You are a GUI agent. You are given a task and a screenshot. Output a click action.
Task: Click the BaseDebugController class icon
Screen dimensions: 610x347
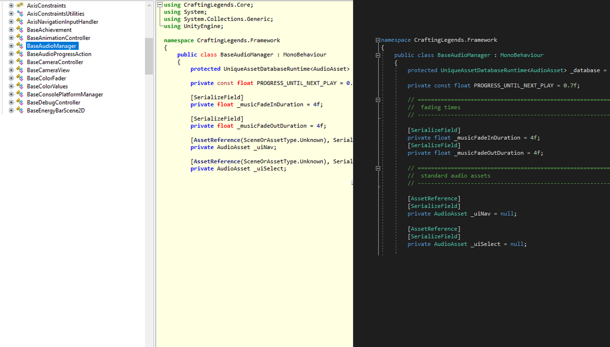(x=19, y=102)
